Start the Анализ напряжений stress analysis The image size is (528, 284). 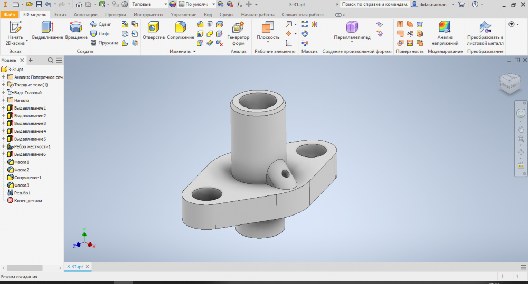(444, 32)
